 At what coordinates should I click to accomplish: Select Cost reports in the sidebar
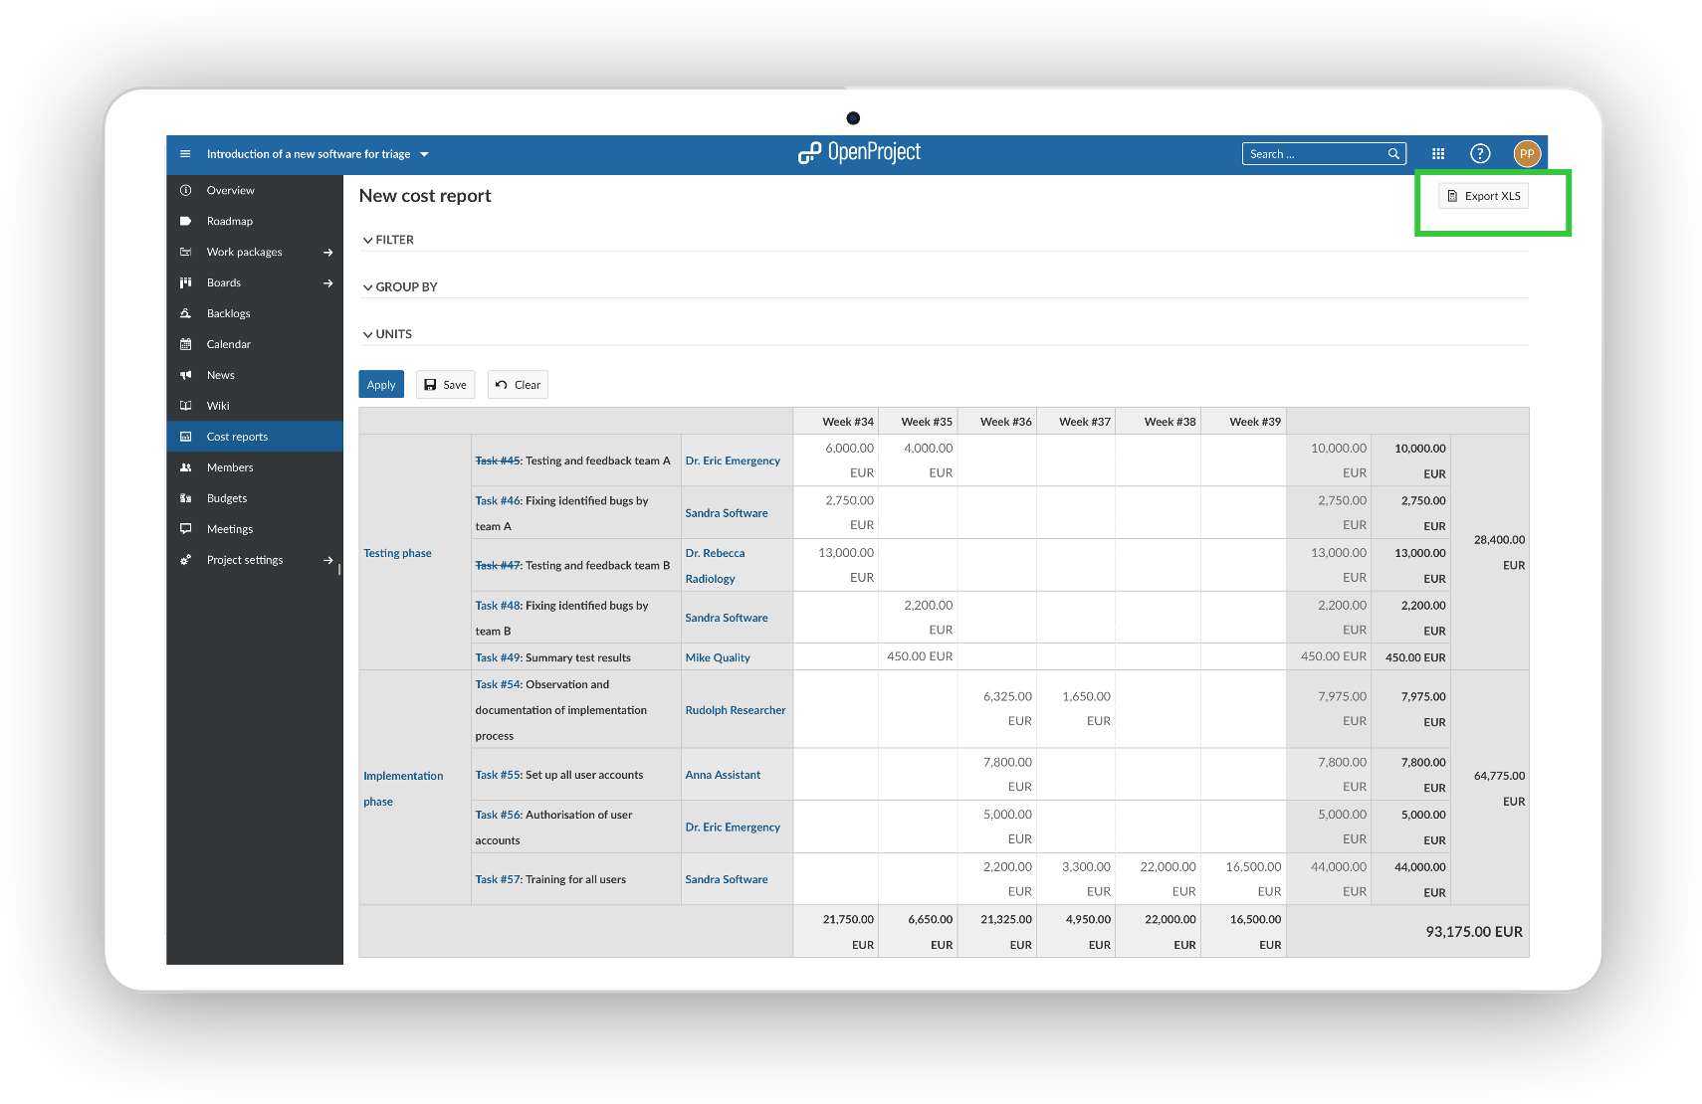[x=237, y=437]
